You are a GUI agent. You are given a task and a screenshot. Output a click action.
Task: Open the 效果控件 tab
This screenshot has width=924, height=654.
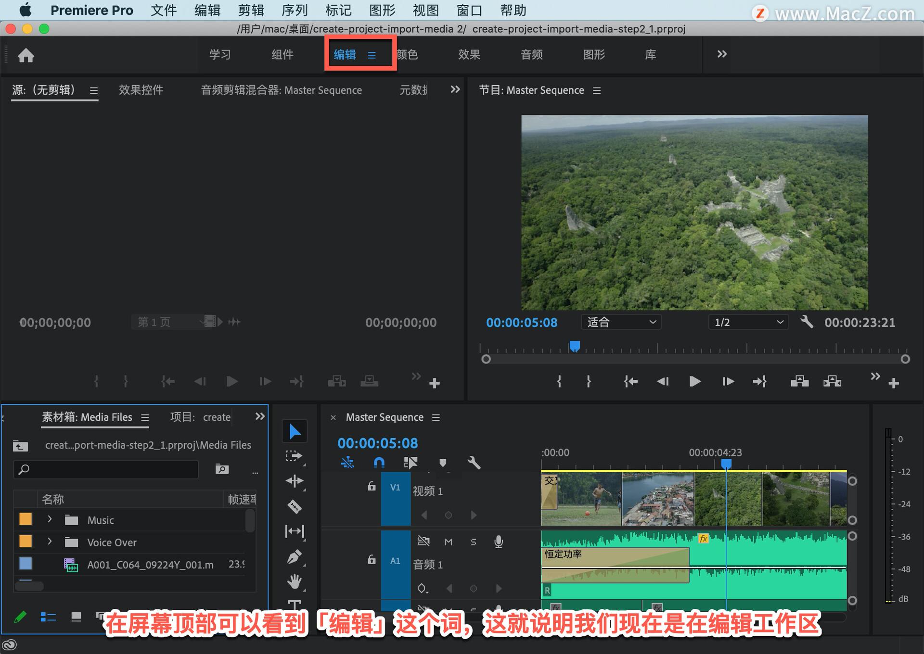tap(141, 90)
